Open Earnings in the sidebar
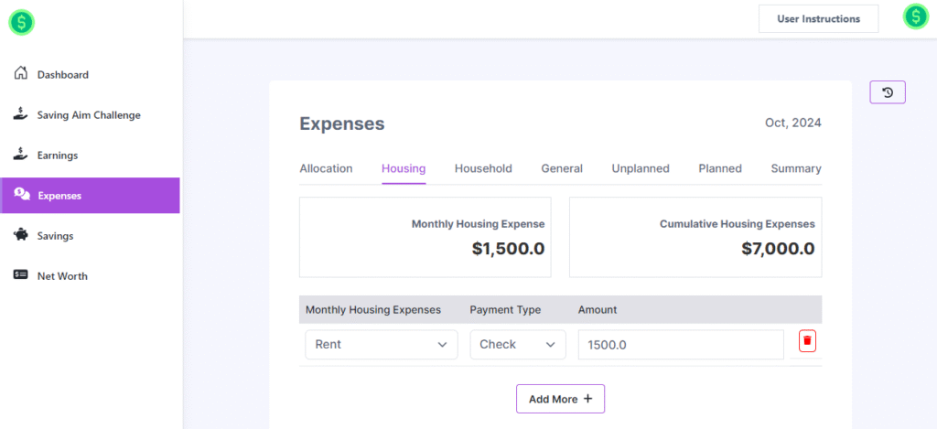Image resolution: width=937 pixels, height=429 pixels. click(57, 156)
